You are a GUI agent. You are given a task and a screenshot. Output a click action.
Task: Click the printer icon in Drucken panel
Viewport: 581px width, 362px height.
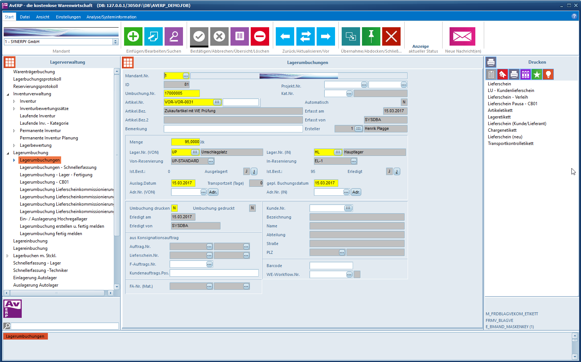[514, 75]
